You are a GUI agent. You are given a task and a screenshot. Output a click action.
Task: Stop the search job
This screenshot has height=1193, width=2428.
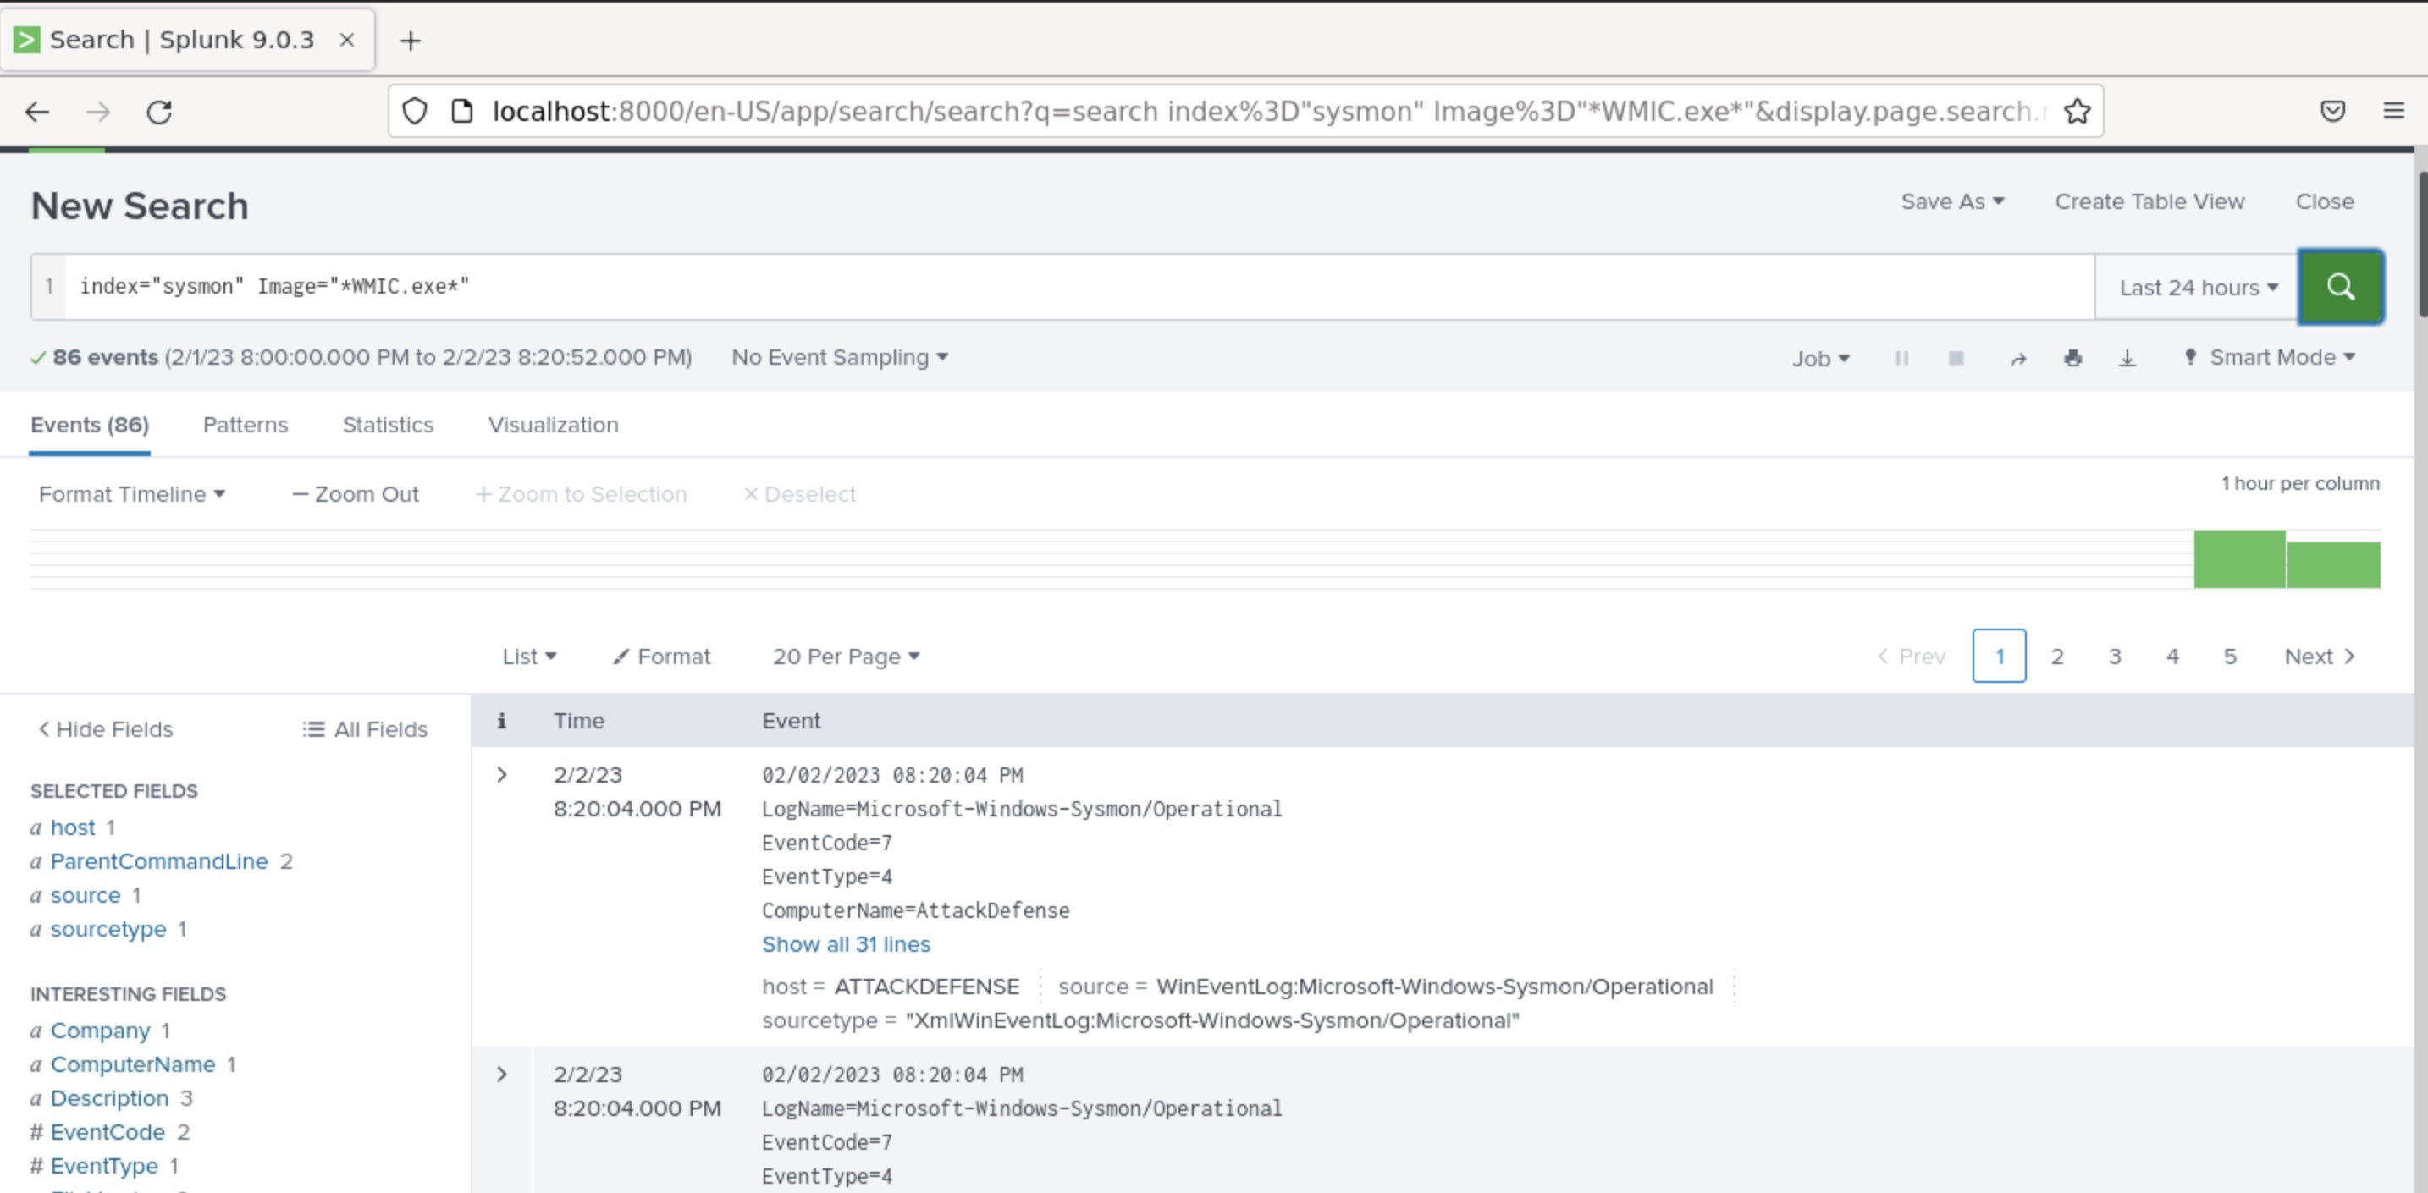click(x=1956, y=358)
